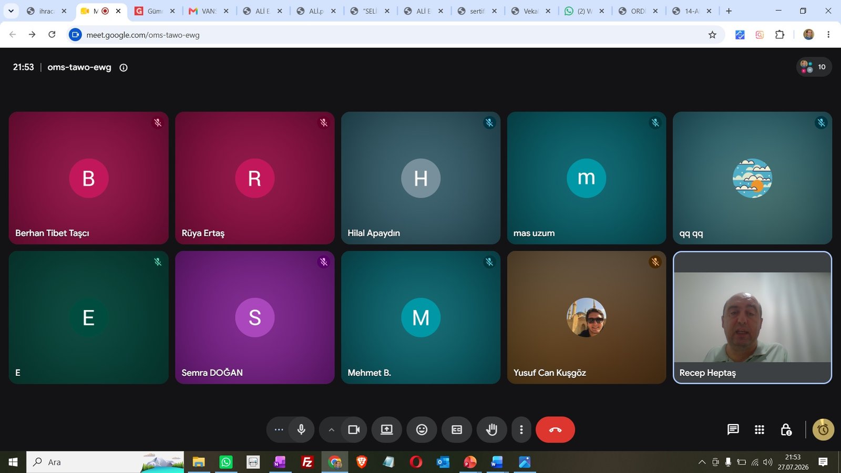841x473 pixels.
Task: Turn on captions with the CC button
Action: click(x=457, y=430)
